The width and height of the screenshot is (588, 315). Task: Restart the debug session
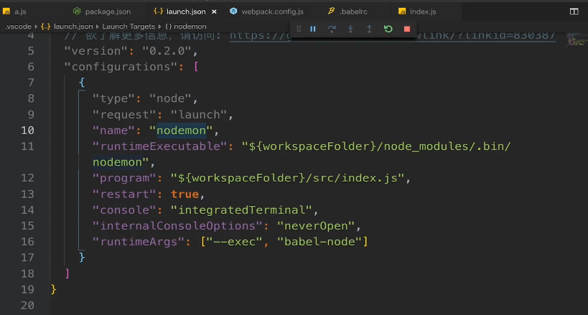tap(388, 29)
